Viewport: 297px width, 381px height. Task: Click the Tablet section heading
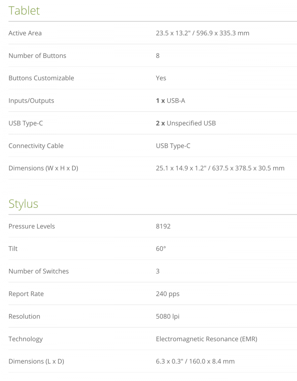(x=24, y=10)
